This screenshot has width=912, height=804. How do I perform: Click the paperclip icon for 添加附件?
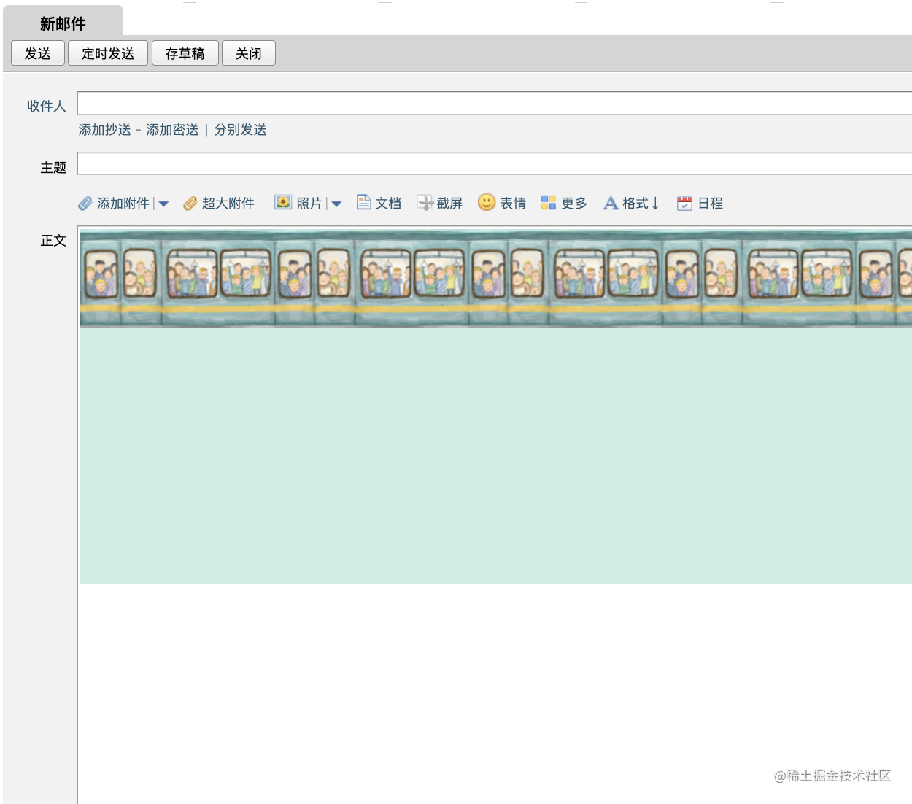point(85,204)
